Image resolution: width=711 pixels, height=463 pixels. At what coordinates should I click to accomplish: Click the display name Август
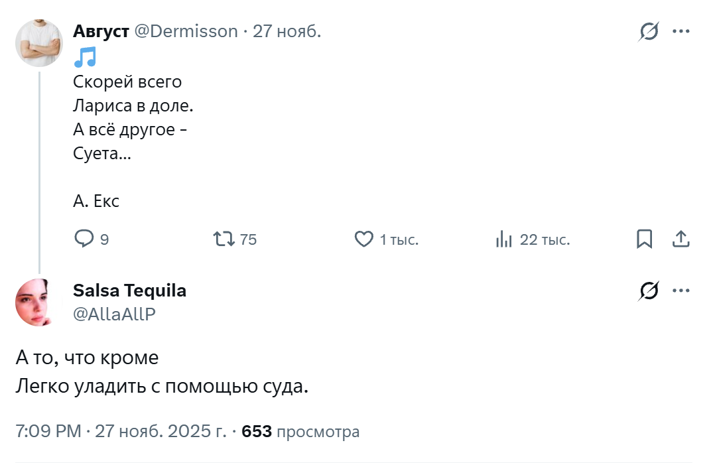coord(101,31)
